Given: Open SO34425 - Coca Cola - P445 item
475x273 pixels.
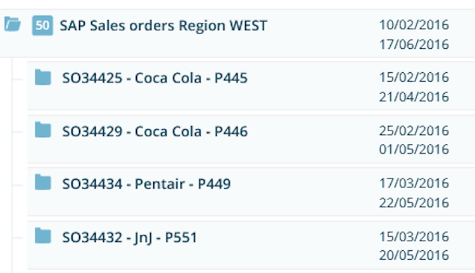Looking at the screenshot, I should pyautogui.click(x=155, y=78).
